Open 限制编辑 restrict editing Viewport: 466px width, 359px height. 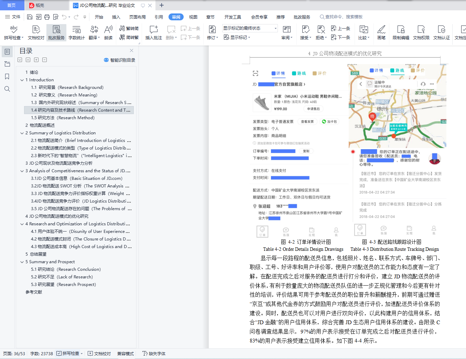pyautogui.click(x=401, y=33)
